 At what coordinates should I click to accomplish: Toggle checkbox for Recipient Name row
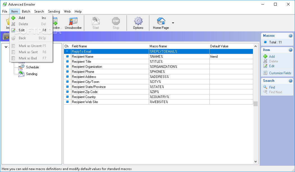point(67,56)
